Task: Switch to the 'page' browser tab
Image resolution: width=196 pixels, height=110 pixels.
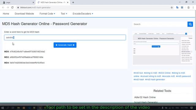Action: (x=18, y=2)
